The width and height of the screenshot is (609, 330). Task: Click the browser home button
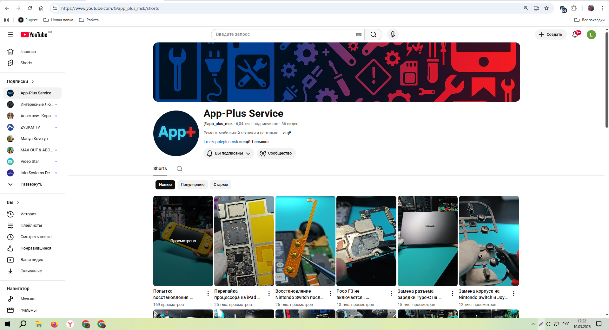coord(41,8)
